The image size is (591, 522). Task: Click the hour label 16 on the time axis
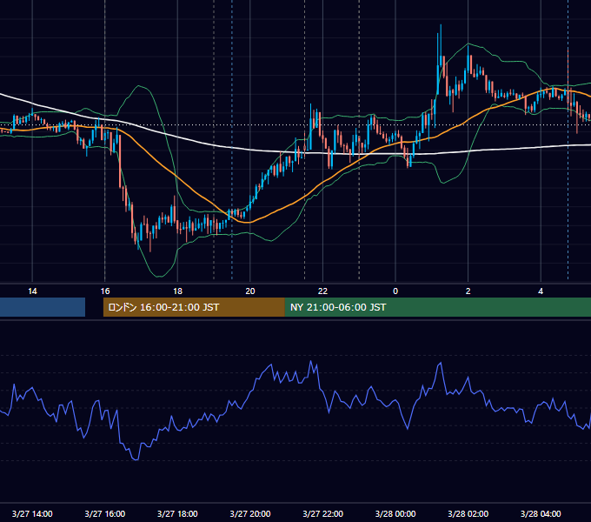[x=105, y=291]
